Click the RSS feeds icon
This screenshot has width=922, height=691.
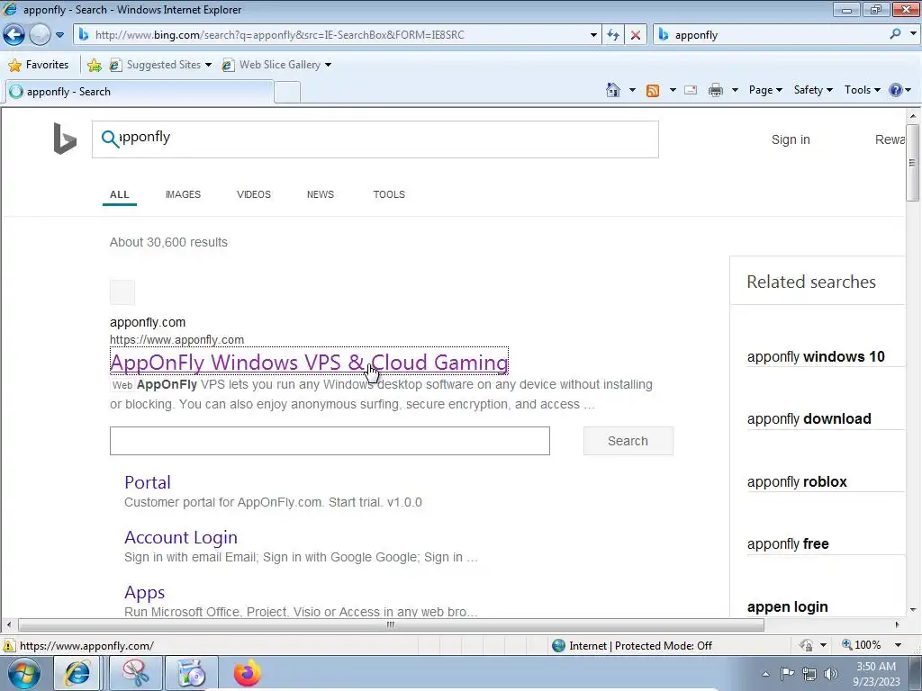(653, 90)
